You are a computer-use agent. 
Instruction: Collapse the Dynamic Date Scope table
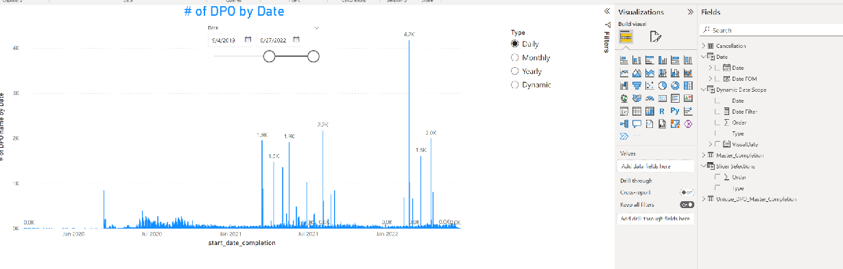pyautogui.click(x=703, y=90)
